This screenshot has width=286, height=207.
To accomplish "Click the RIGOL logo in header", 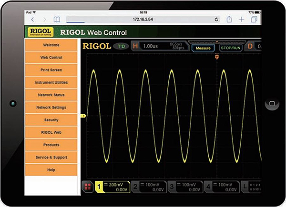I will tap(40, 32).
